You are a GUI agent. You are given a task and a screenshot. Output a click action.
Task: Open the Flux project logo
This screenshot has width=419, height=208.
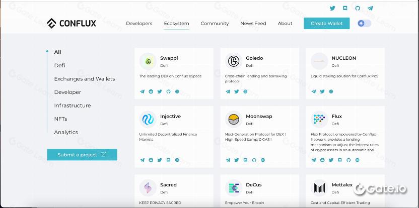tap(319, 120)
